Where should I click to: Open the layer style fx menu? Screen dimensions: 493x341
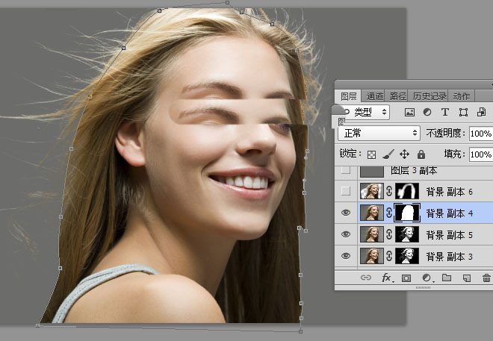pyautogui.click(x=387, y=278)
